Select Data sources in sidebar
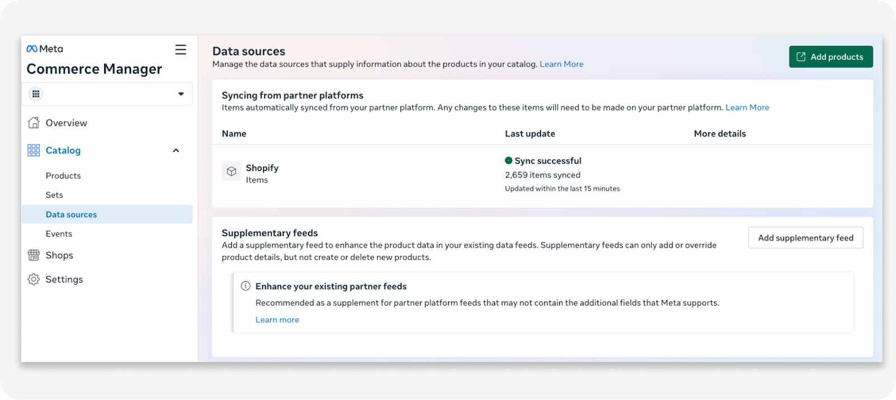 click(107, 214)
